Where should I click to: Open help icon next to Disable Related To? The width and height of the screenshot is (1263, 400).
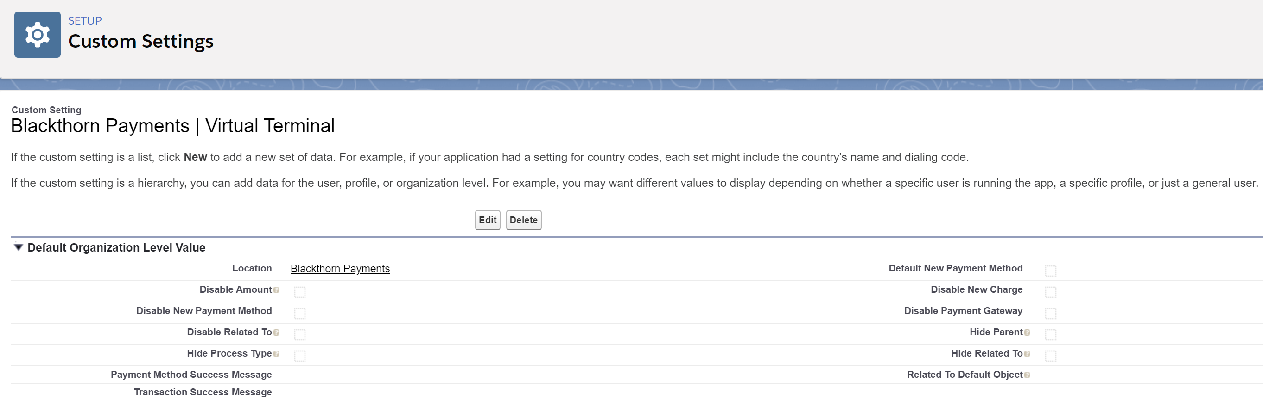coord(277,332)
